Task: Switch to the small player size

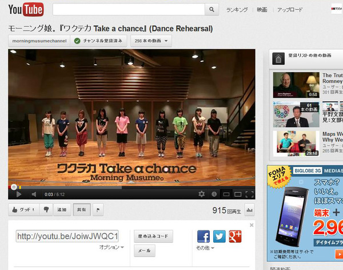Action: coord(226,194)
